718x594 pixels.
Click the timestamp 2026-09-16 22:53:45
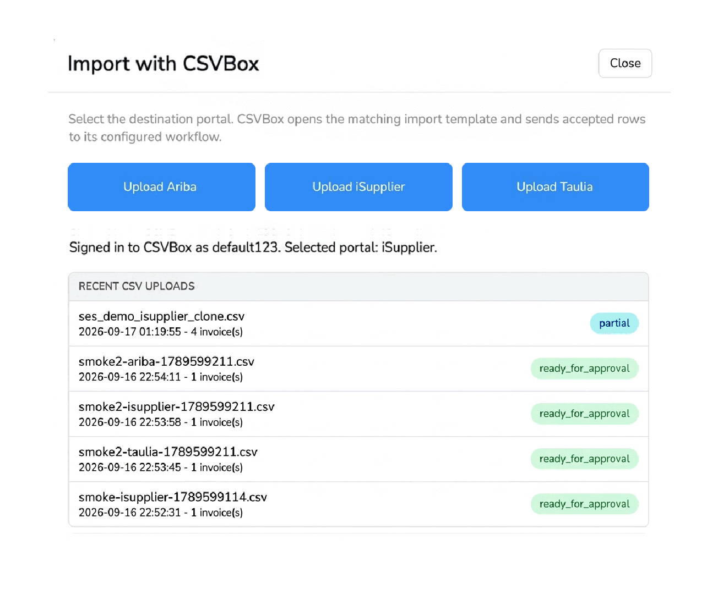click(x=130, y=467)
